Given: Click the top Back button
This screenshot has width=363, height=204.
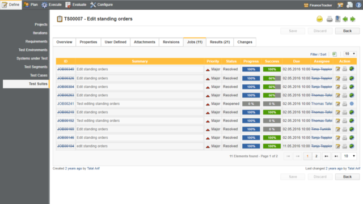Looking at the screenshot, I should [347, 31].
